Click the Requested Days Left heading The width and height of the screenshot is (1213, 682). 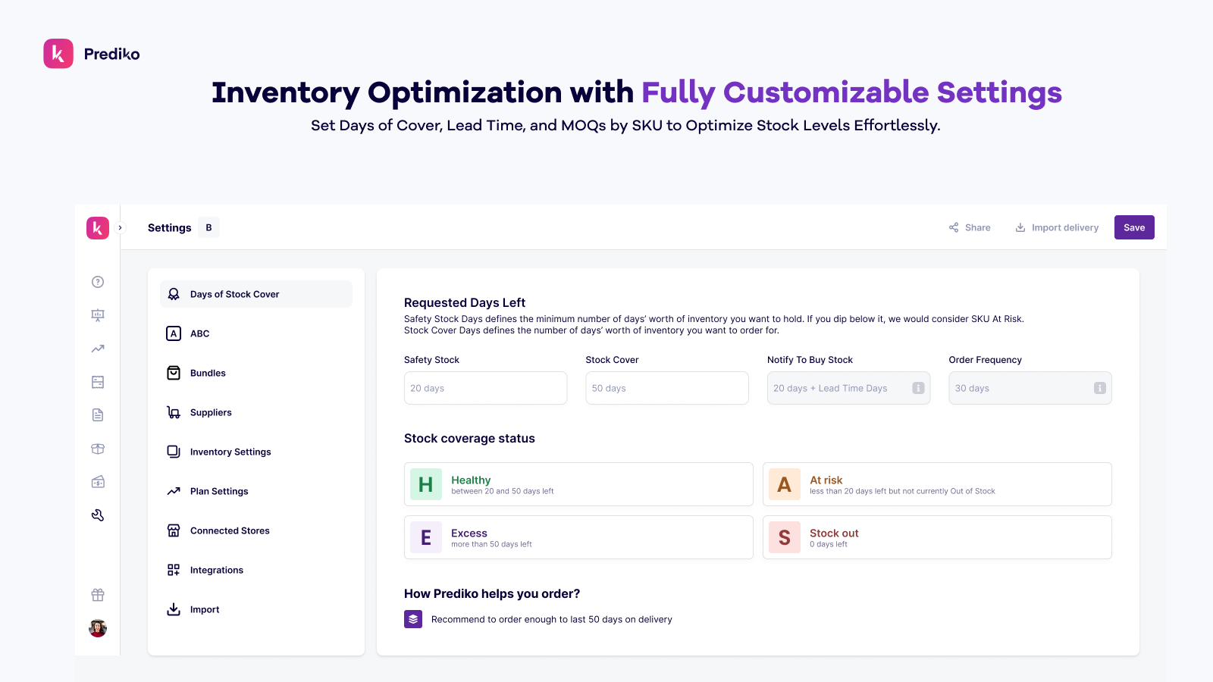465,302
